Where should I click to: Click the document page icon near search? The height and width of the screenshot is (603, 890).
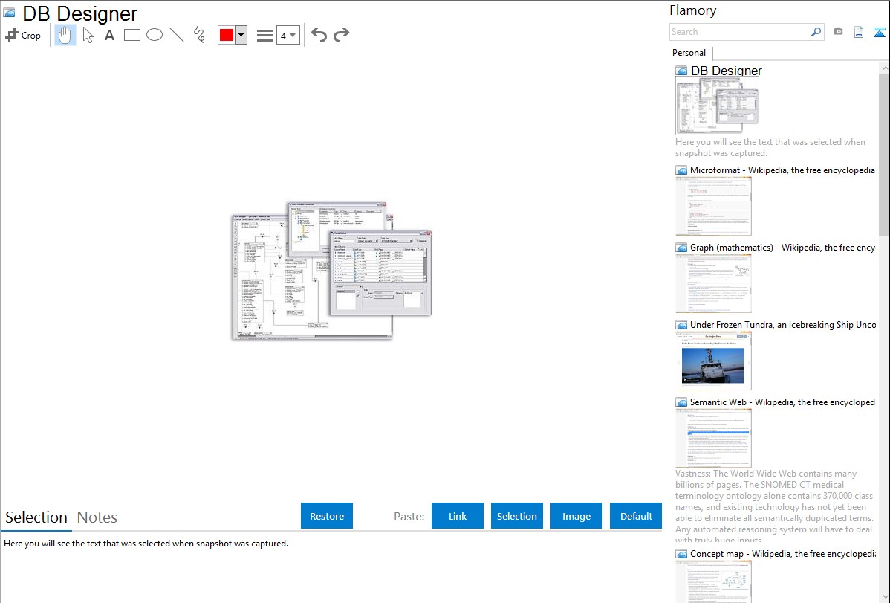pyautogui.click(x=859, y=32)
